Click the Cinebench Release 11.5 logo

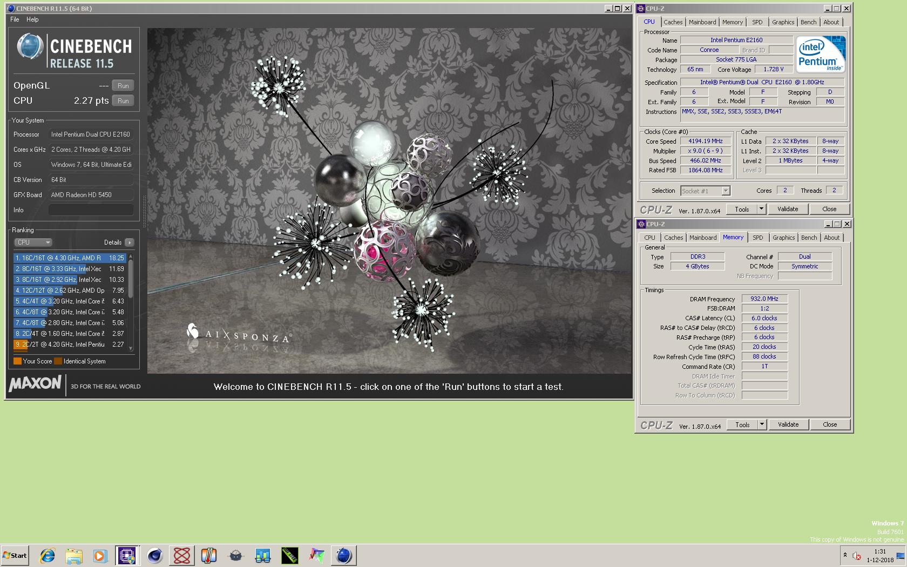(74, 51)
